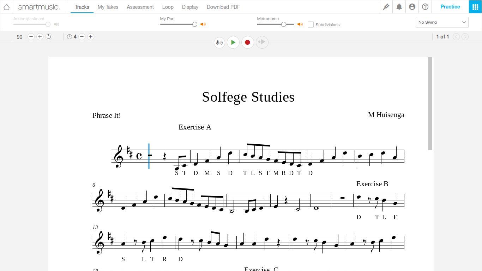This screenshot has width=482, height=271.
Task: Click the Download PDF link
Action: (223, 7)
